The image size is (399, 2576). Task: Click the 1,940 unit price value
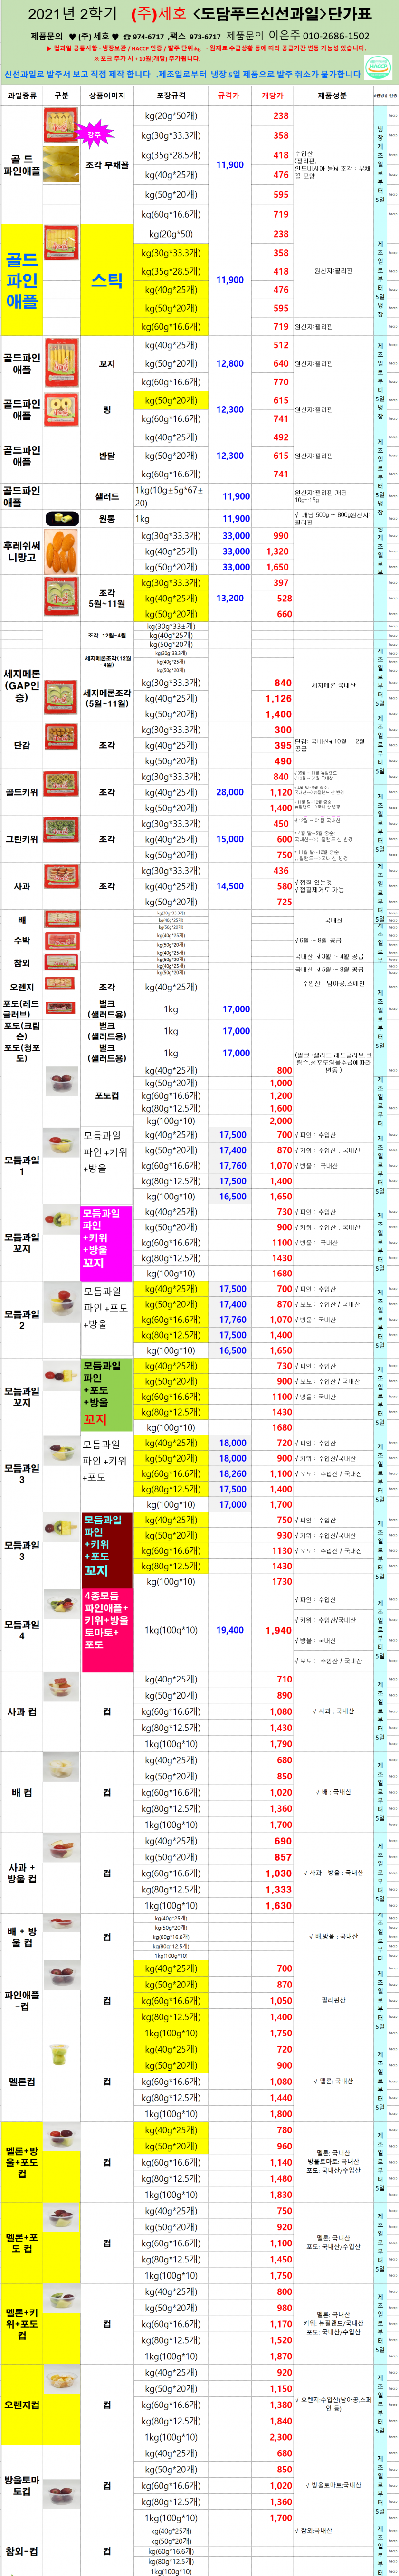coord(279,1630)
